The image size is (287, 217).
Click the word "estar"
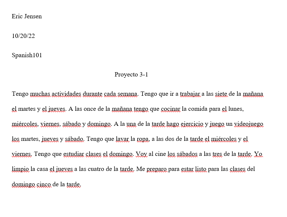pos(187,169)
